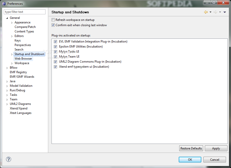Click the Apply button
Viewport: 231px width, 168px height.
216,148
